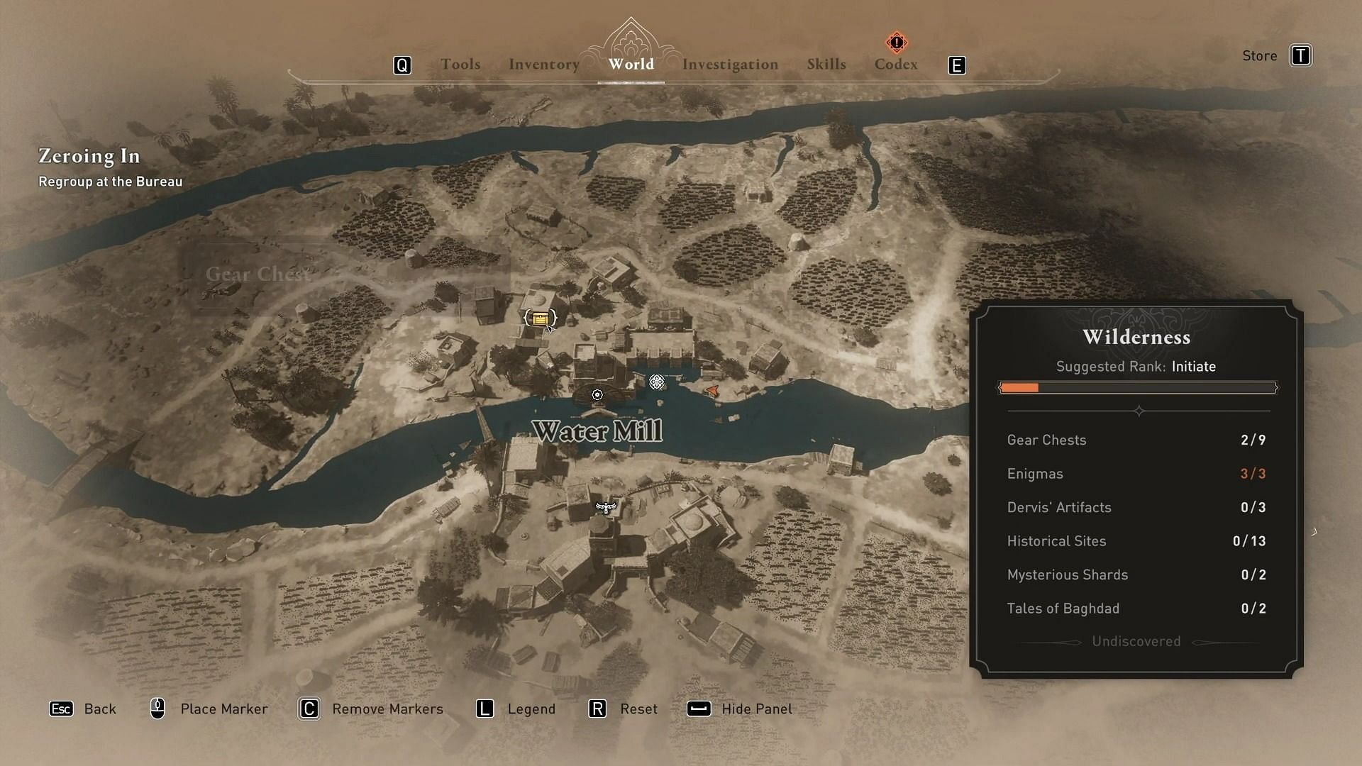Image resolution: width=1362 pixels, height=766 pixels.
Task: Select the Inventory tab
Action: 544,65
